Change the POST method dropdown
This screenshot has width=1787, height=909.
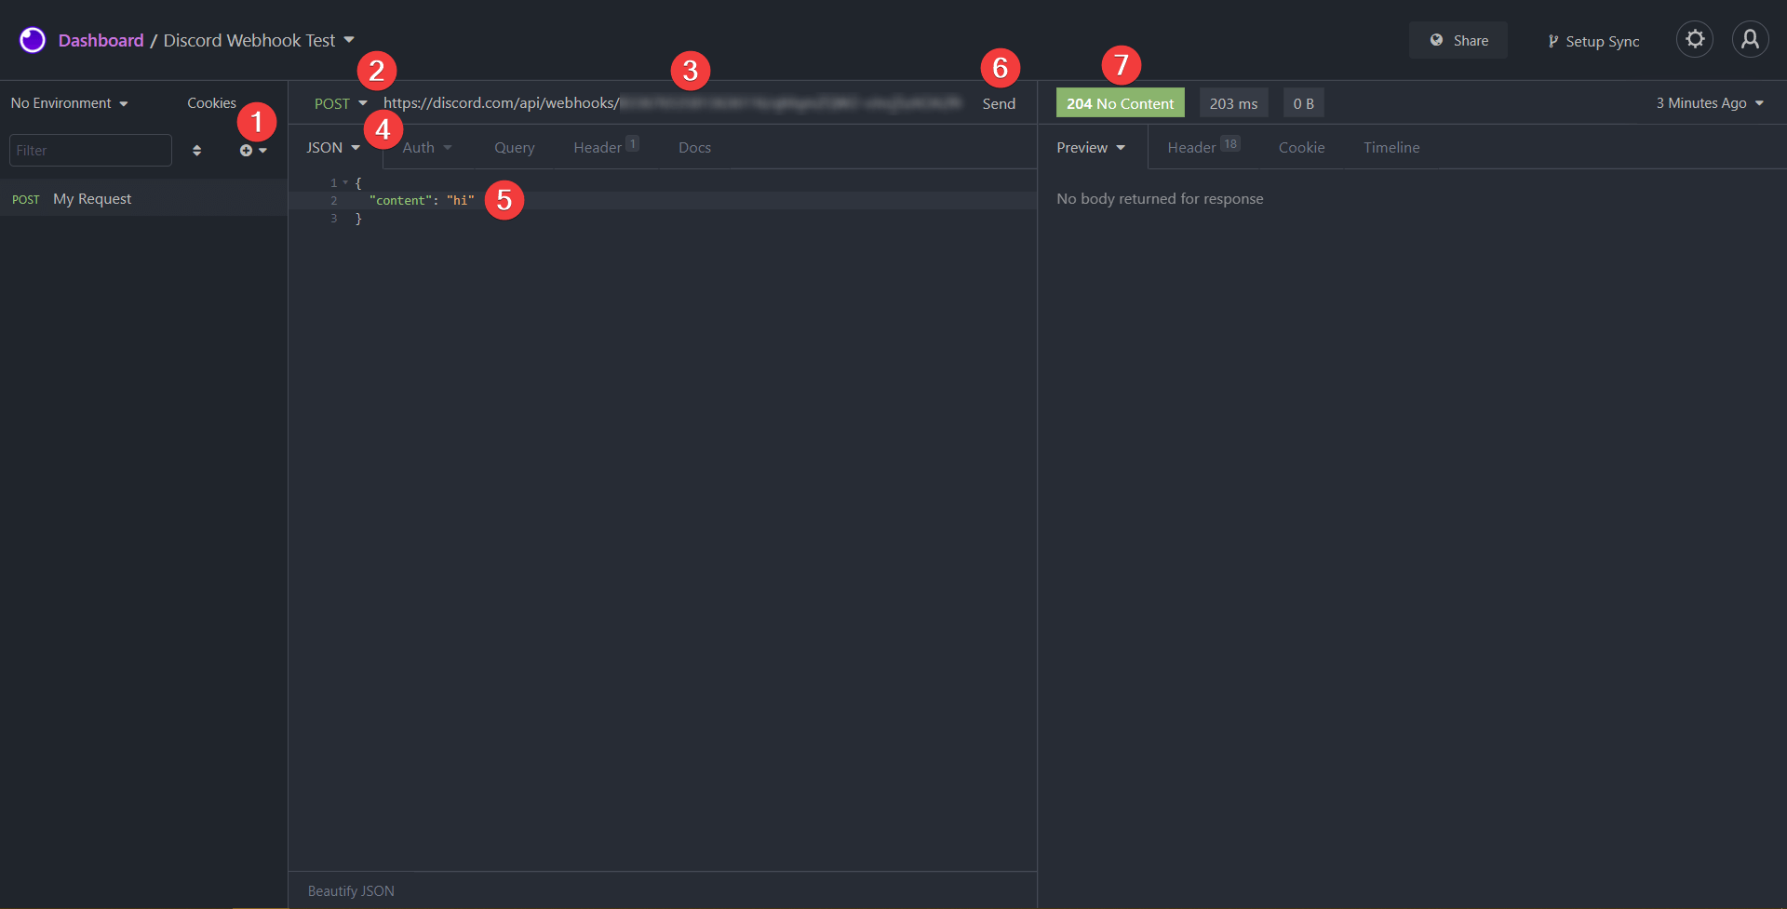point(341,103)
